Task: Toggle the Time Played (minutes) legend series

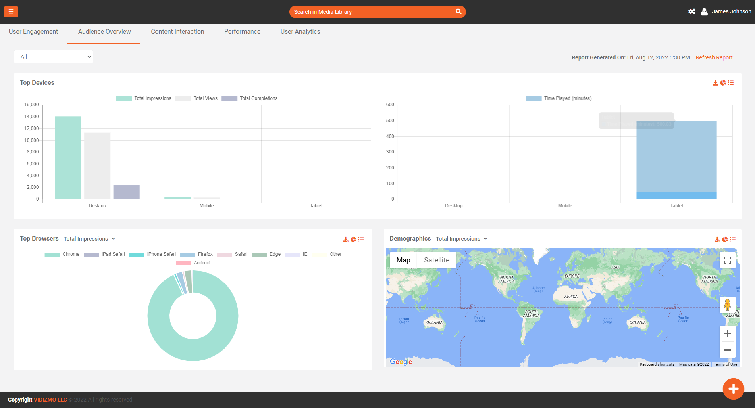Action: (x=559, y=98)
